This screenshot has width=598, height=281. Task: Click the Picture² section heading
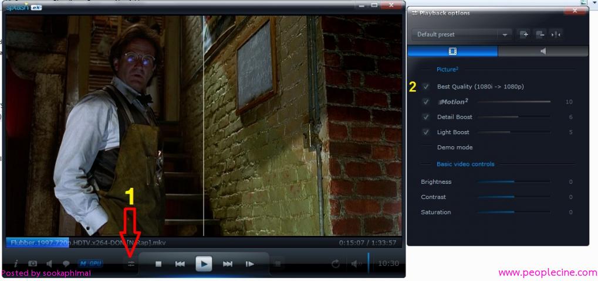coord(447,69)
